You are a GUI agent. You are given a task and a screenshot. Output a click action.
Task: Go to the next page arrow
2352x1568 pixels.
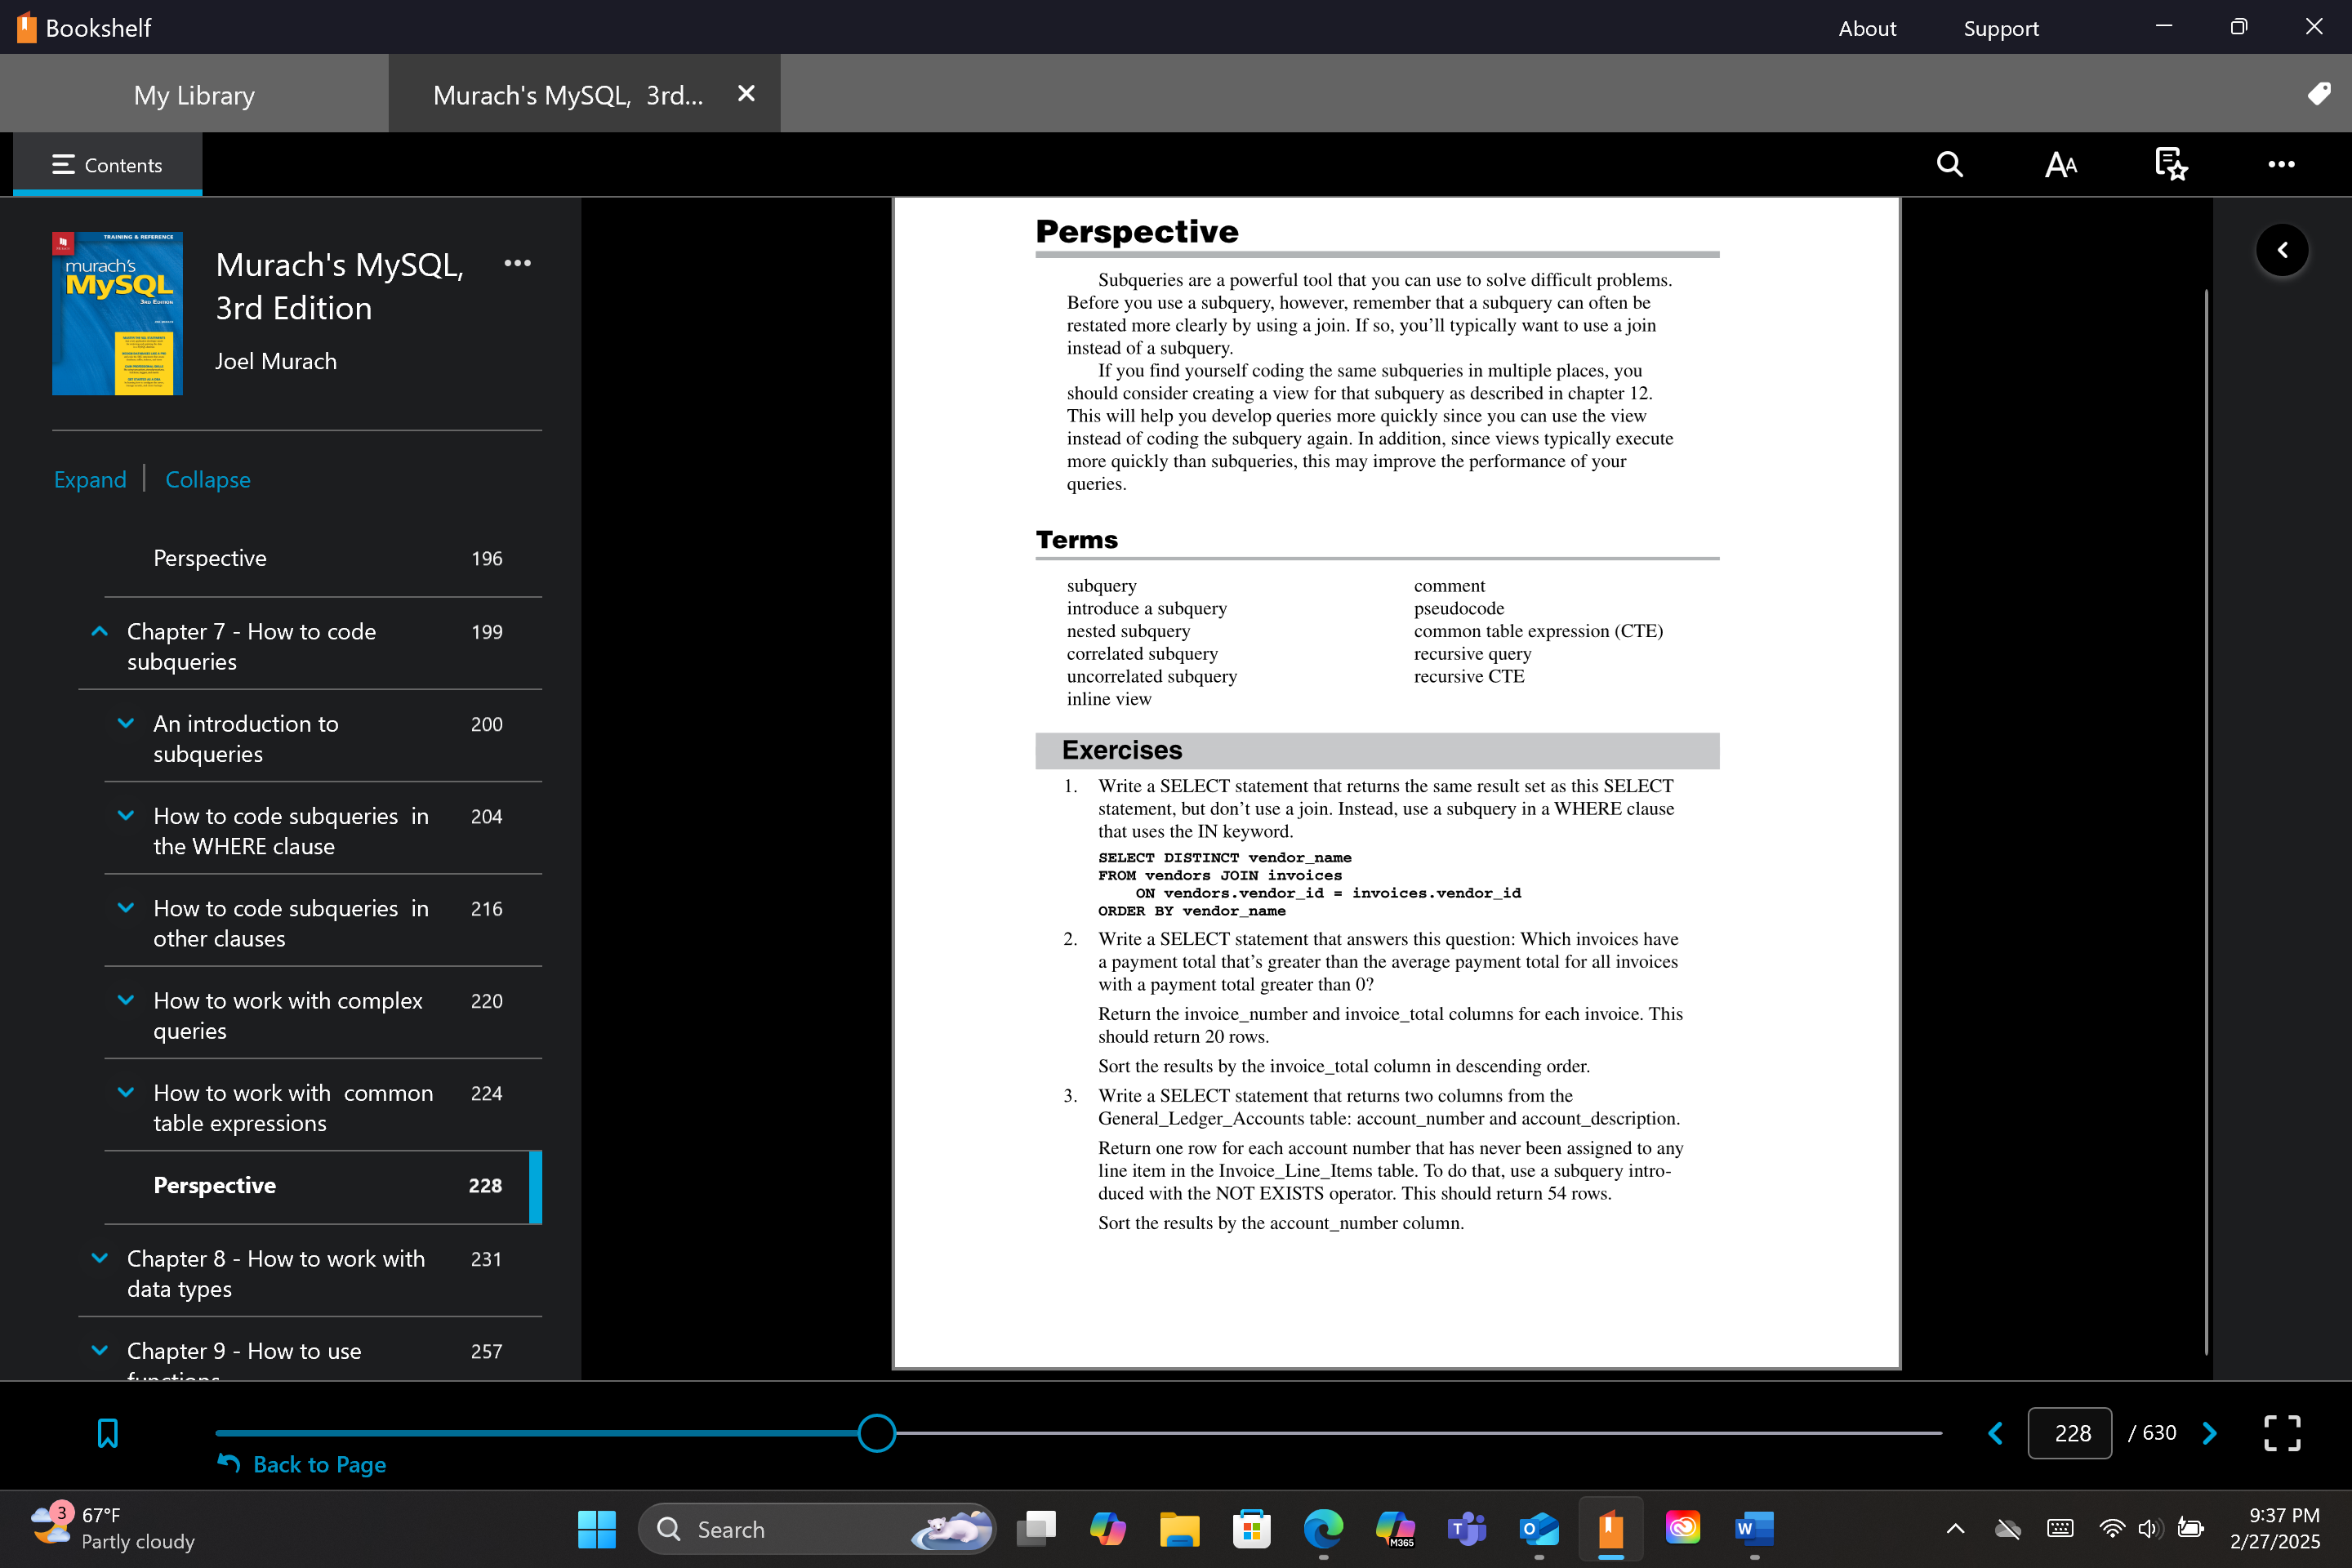[x=2210, y=1433]
